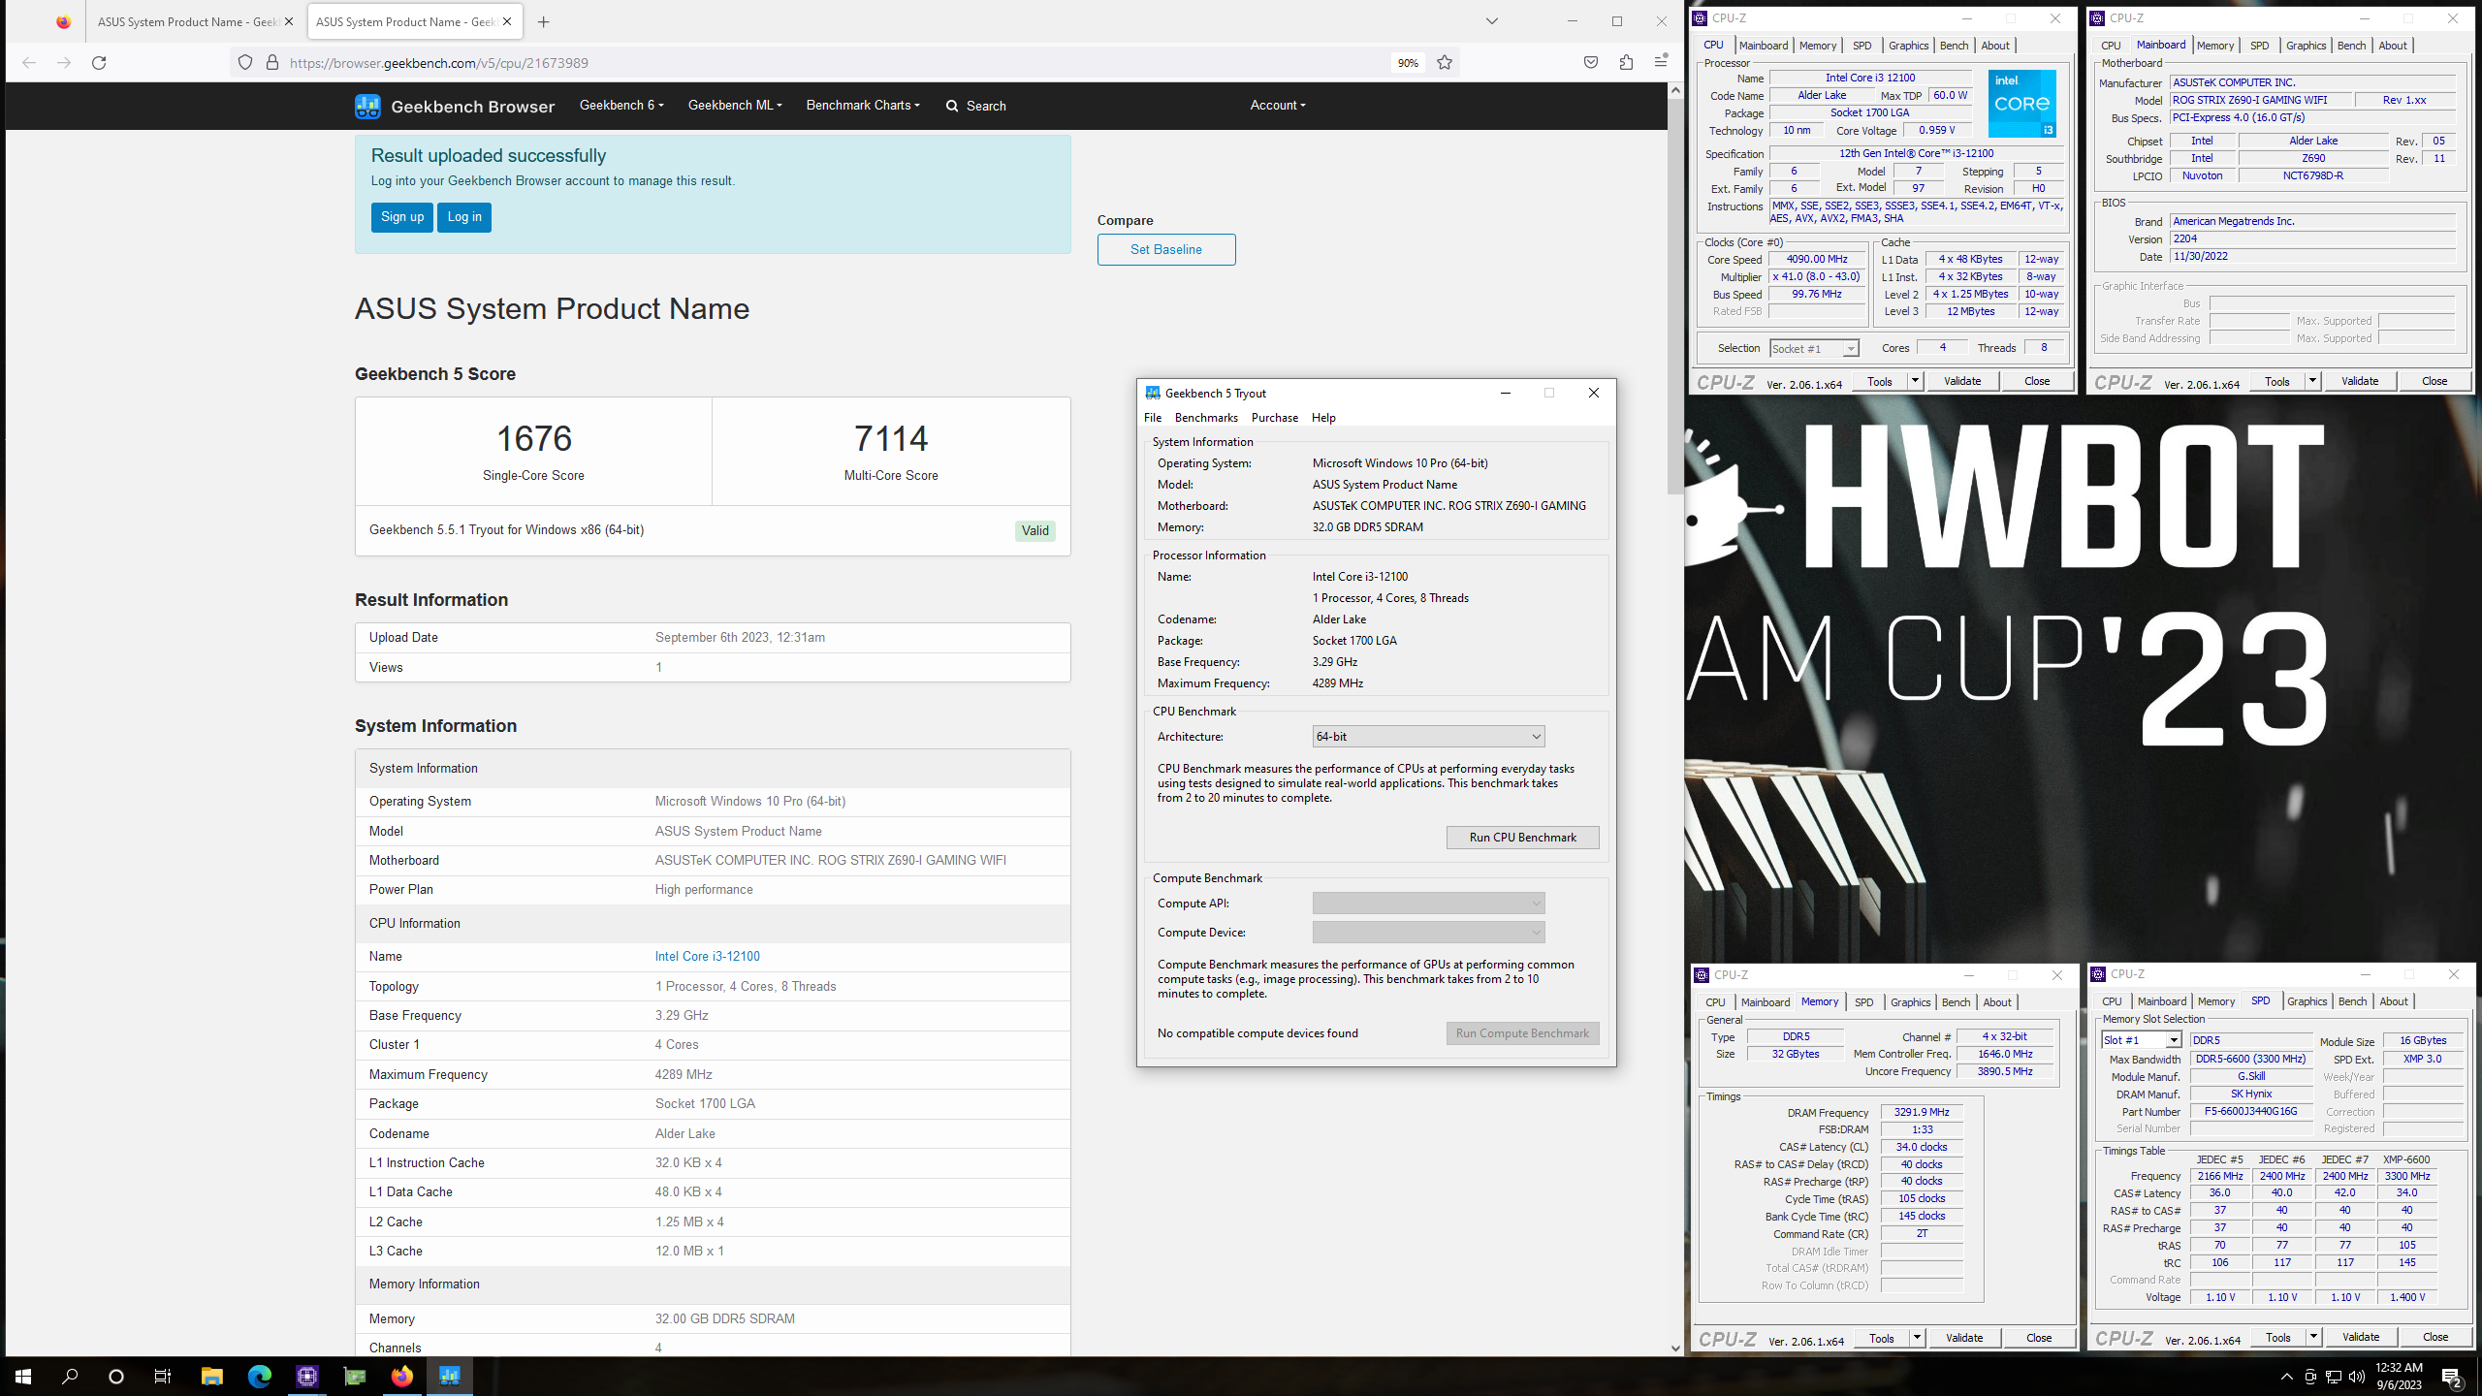Open the Firefox application menu
This screenshot has width=2482, height=1396.
[1661, 62]
